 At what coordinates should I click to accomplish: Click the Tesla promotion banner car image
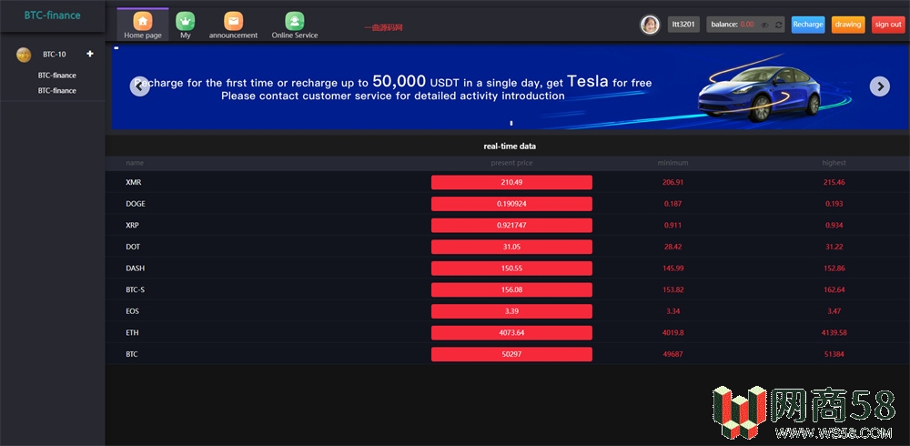[759, 93]
